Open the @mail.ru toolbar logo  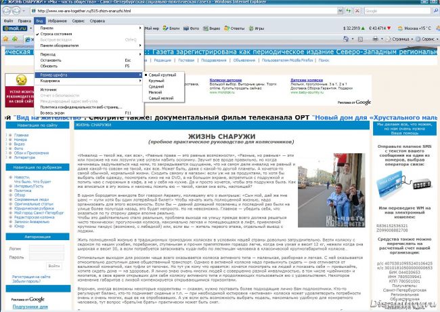[15, 28]
